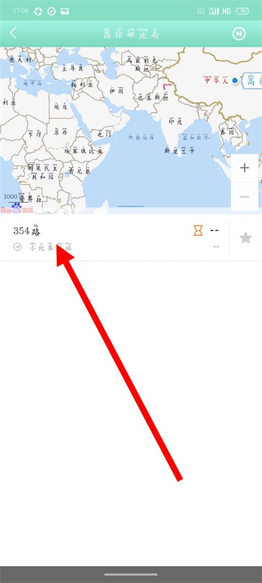Select the 小纪客运站 destination text
This screenshot has width=262, height=583.
[50, 247]
